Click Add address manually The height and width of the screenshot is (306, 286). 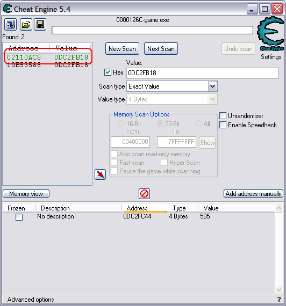coord(253,194)
